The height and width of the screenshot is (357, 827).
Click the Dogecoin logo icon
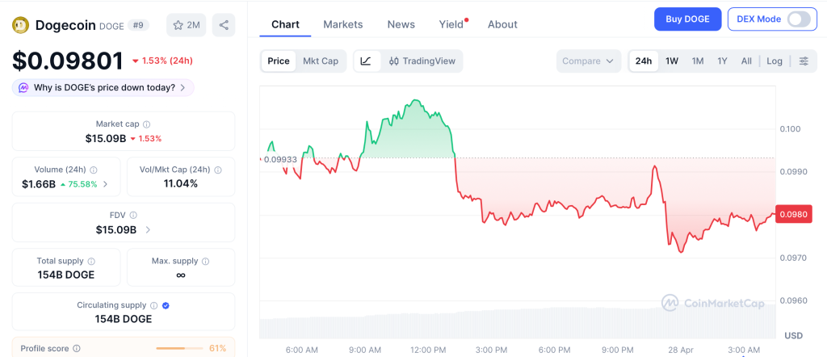point(20,25)
